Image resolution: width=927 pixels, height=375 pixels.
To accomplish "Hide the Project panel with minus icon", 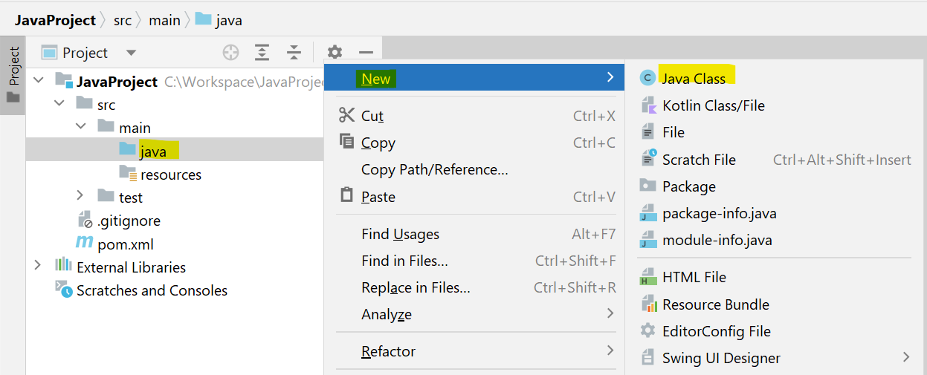I will coord(366,53).
